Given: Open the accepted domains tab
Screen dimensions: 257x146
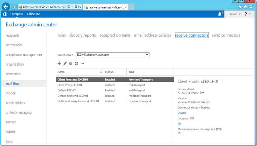Looking at the screenshot, I should [115, 35].
